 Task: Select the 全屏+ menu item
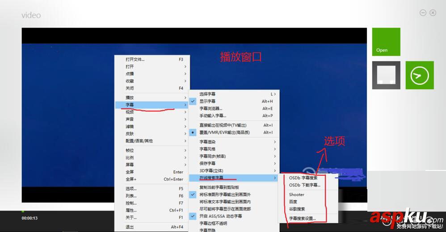coord(152,179)
